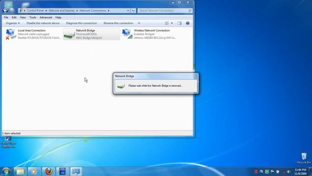Screen dimensions: 312x176
Task: Click the Atheros AR9285 adapter text
Action: point(155,38)
